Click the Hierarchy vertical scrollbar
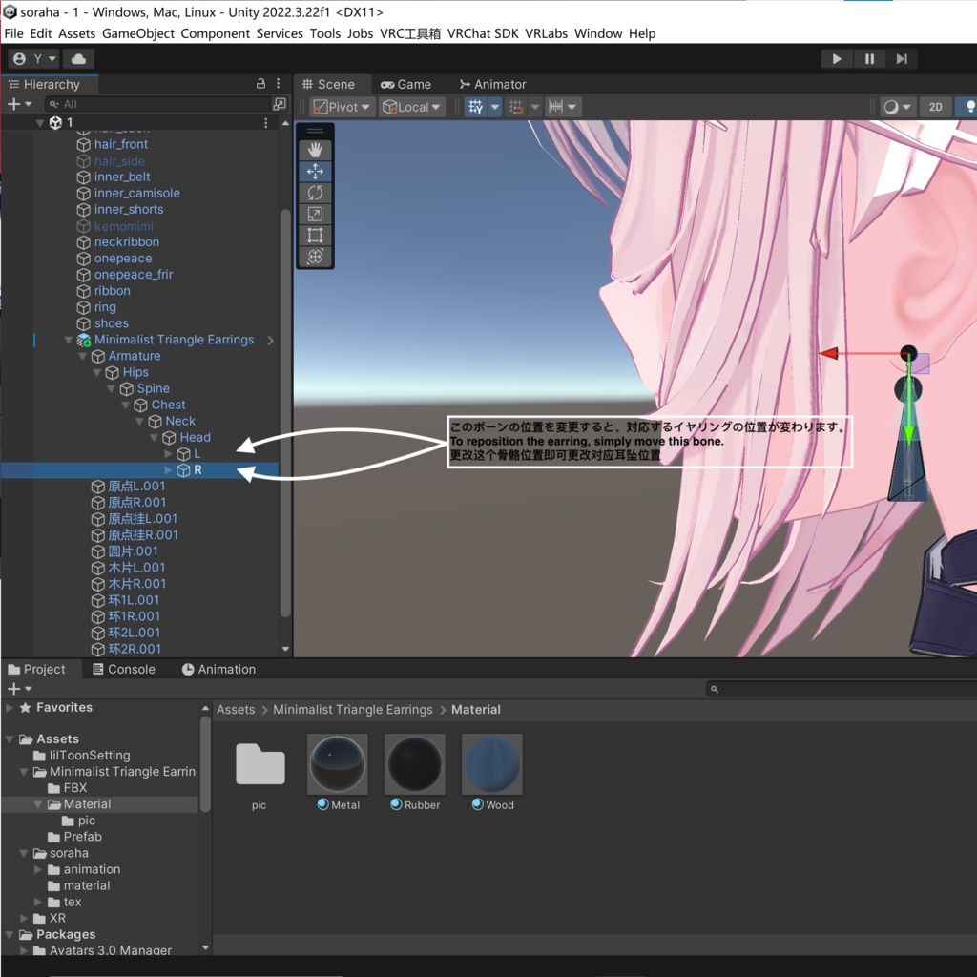This screenshot has width=977, height=977. 285,411
